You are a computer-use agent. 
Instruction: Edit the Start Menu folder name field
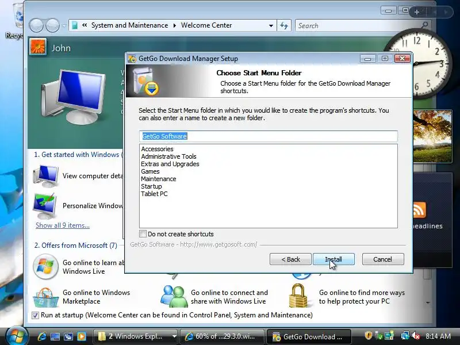coord(269,136)
